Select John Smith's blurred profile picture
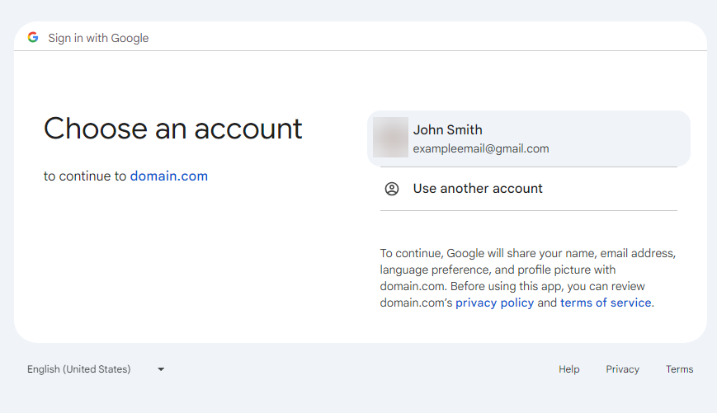This screenshot has width=717, height=413. click(x=390, y=137)
